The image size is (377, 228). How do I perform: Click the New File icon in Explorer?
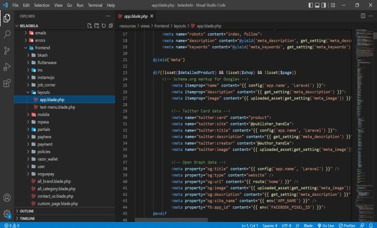(x=89, y=26)
